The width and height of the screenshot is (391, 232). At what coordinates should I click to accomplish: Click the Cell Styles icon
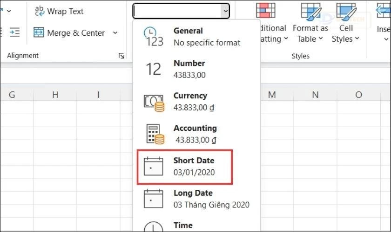pos(346,11)
